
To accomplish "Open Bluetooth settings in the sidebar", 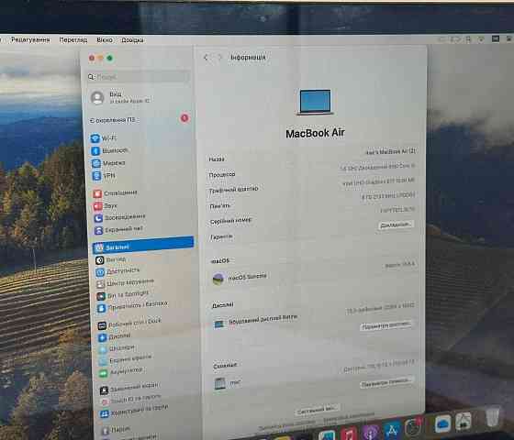I will (x=109, y=150).
